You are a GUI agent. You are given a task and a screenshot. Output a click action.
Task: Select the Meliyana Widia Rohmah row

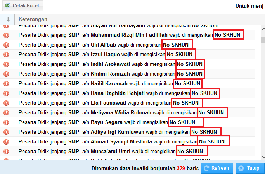click(x=116, y=112)
